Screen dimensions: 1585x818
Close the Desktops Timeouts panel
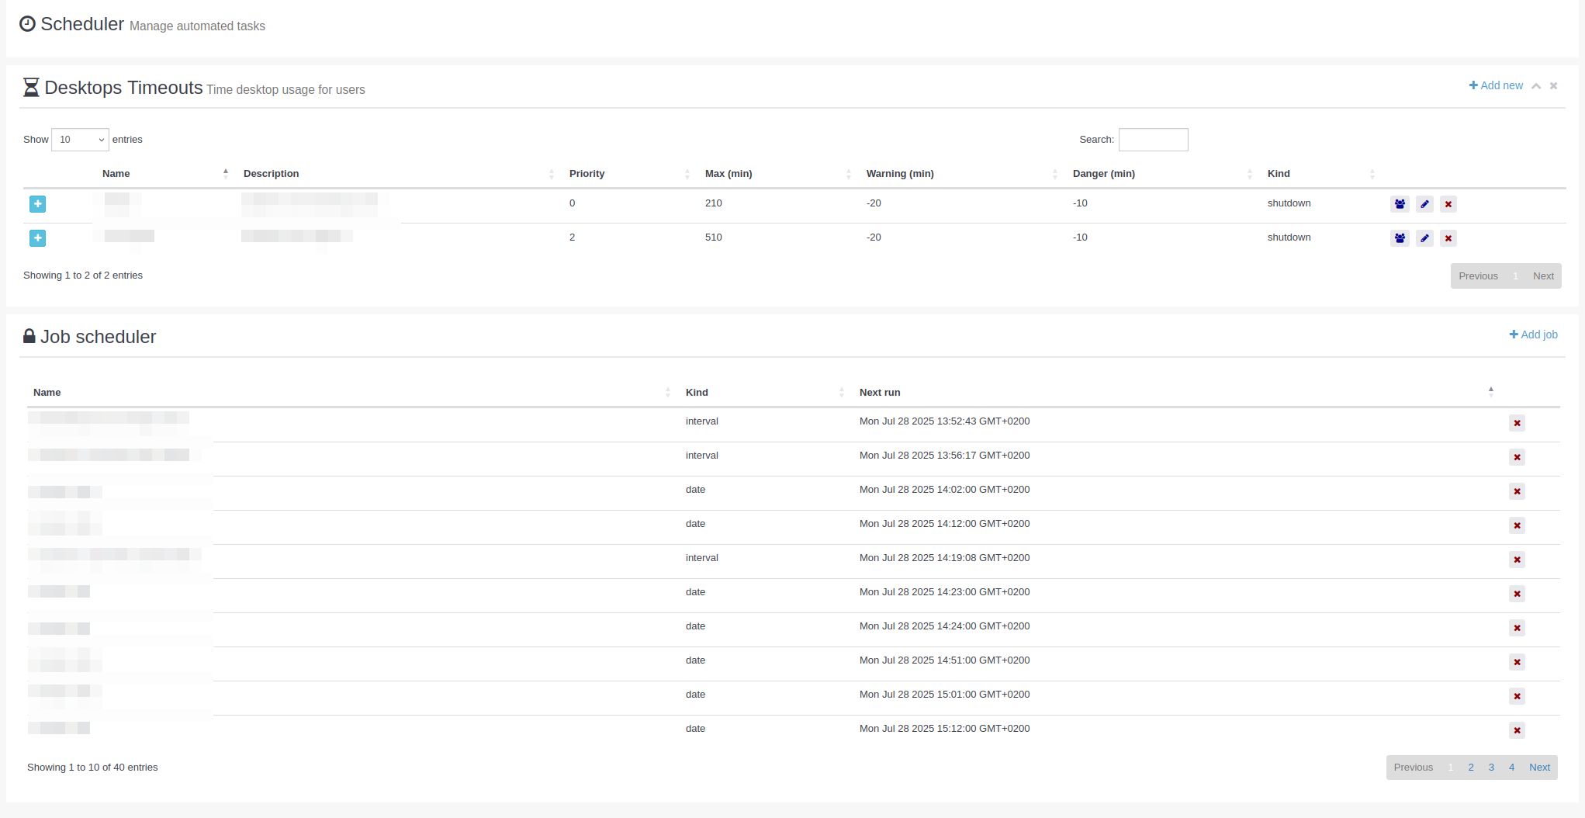point(1553,86)
